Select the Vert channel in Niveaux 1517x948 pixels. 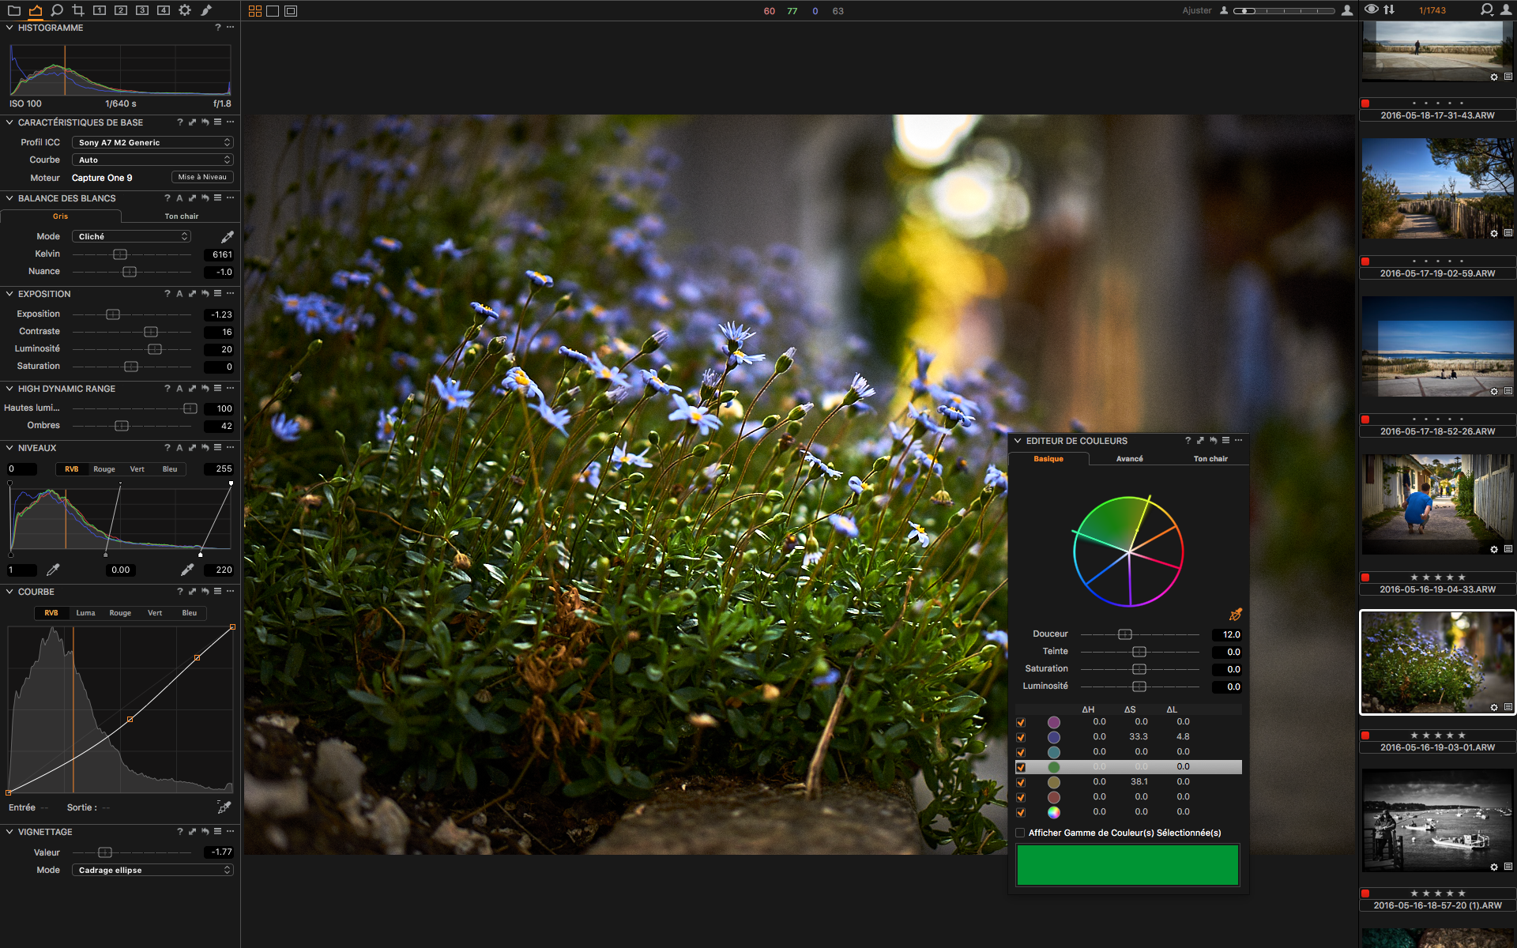click(x=137, y=469)
